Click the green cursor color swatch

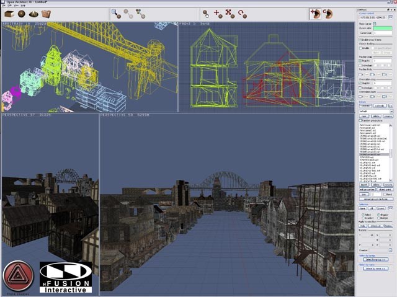(383, 28)
